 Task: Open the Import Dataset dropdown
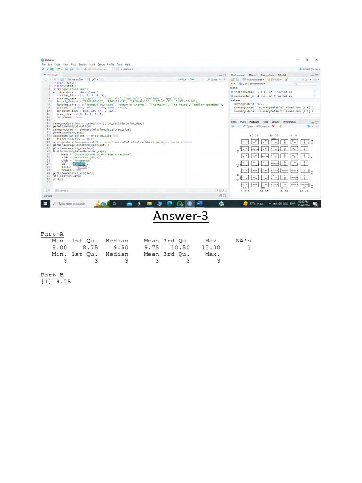[252, 79]
